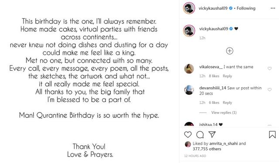This screenshot has height=163, width=279.
Task: Like vikaloseva__'s comment
Action: click(x=269, y=68)
